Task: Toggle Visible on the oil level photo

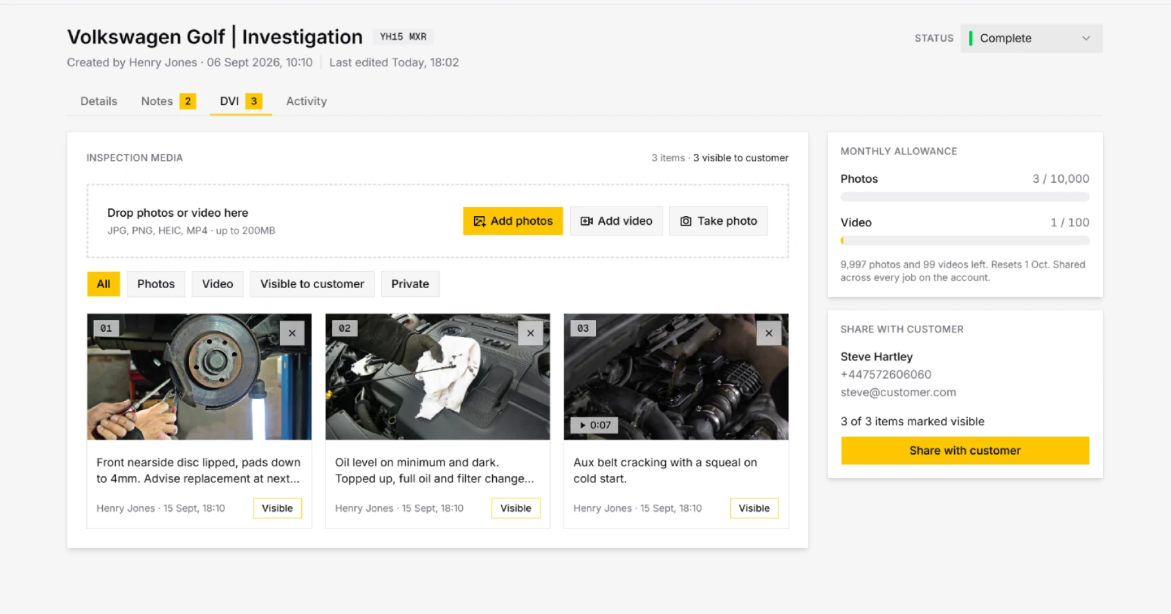Action: tap(516, 508)
